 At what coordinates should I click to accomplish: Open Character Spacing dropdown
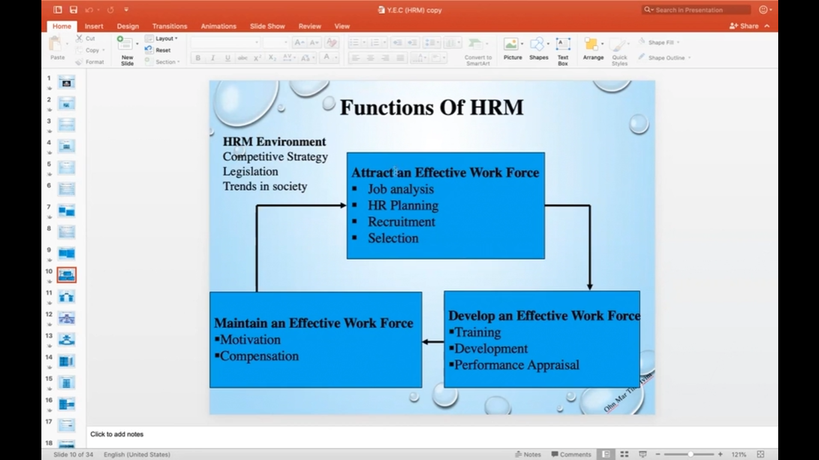pos(289,58)
